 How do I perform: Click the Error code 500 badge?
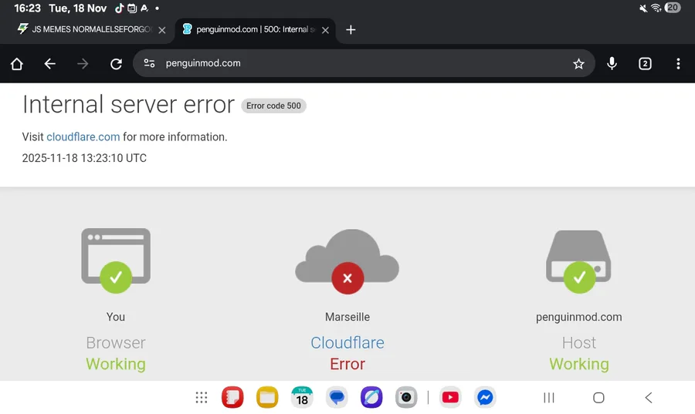[x=273, y=106]
